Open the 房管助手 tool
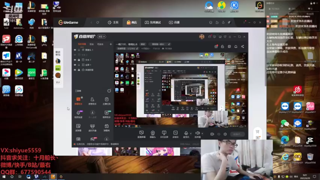The width and height of the screenshot is (320, 180). pyautogui.click(x=92, y=101)
